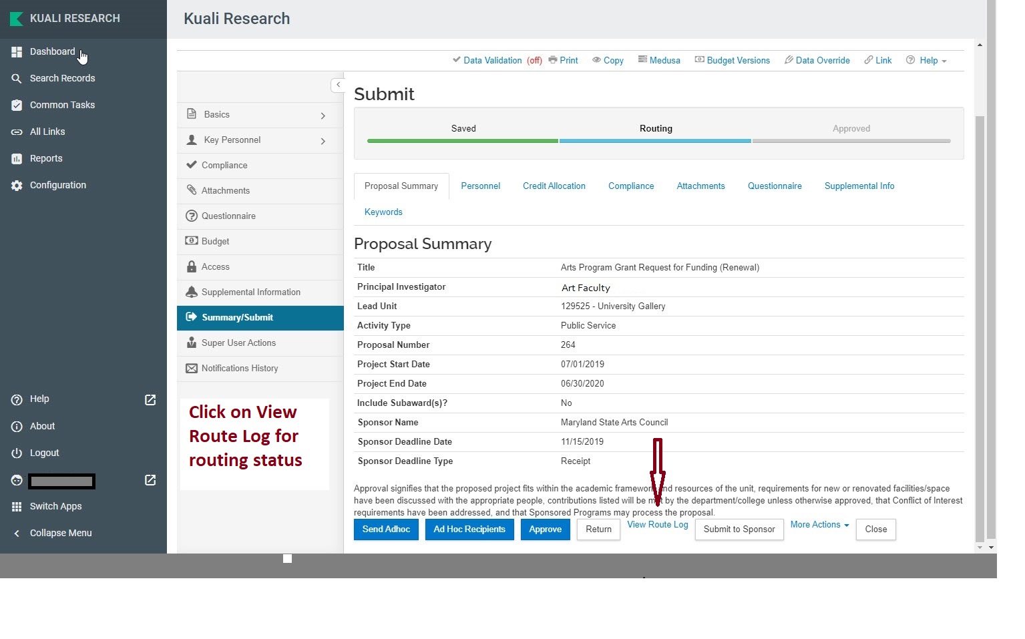Image resolution: width=1025 pixels, height=639 pixels.
Task: Click the Reports icon in sidebar
Action: click(x=17, y=159)
